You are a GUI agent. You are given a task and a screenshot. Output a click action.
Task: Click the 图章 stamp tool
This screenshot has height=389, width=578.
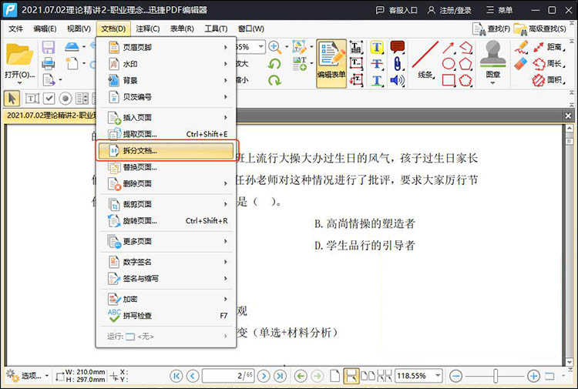click(x=493, y=62)
